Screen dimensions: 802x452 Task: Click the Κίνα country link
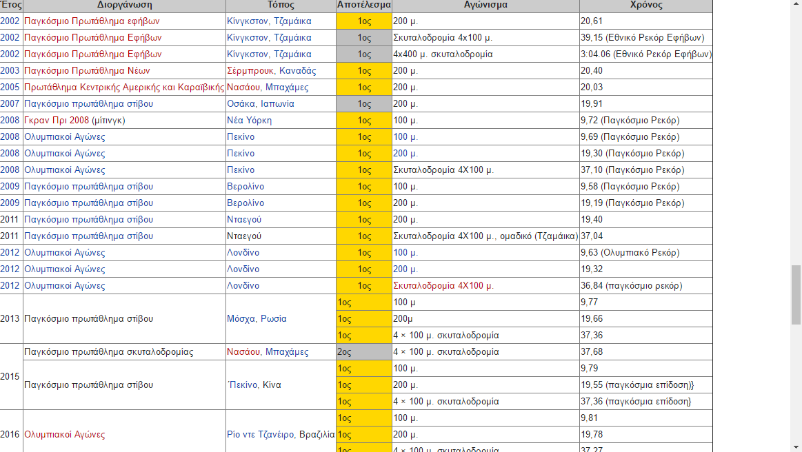(272, 385)
